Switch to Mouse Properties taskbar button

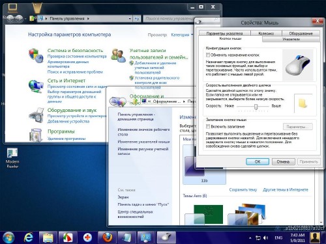[166, 237]
